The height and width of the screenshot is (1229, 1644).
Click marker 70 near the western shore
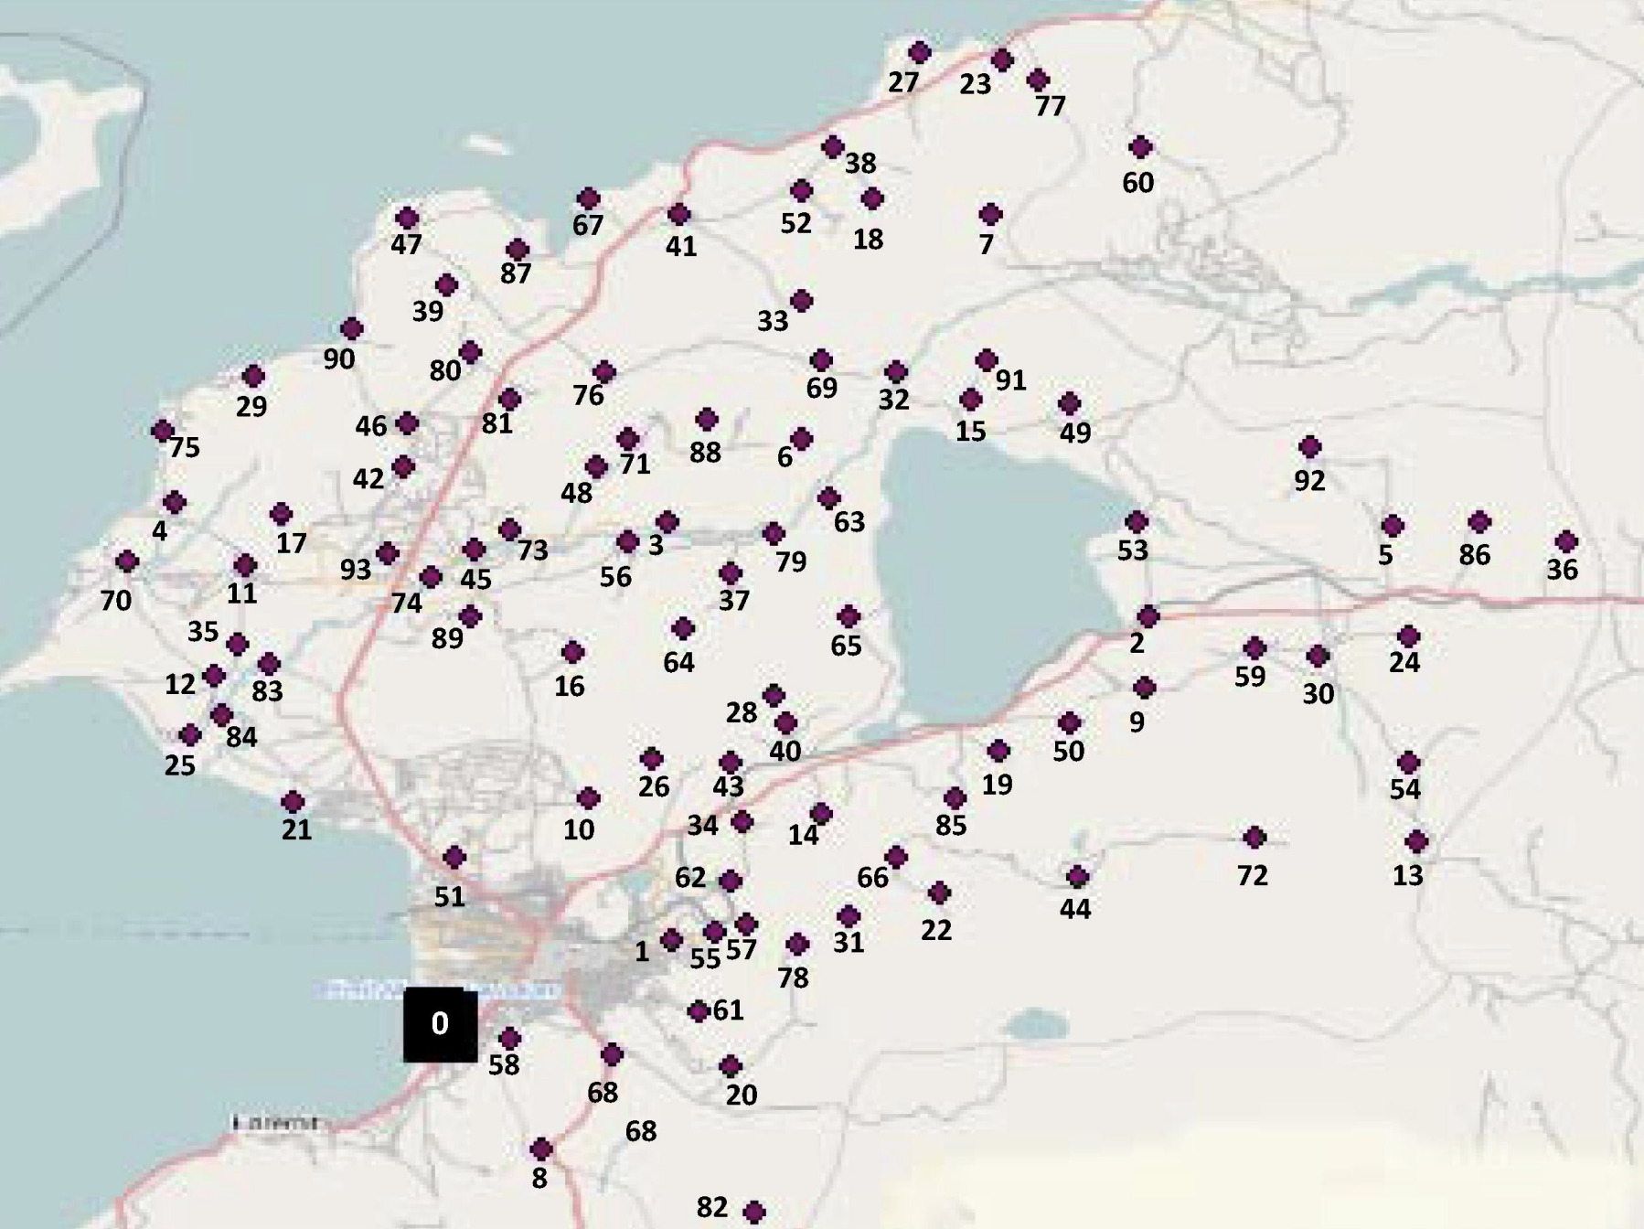click(127, 561)
